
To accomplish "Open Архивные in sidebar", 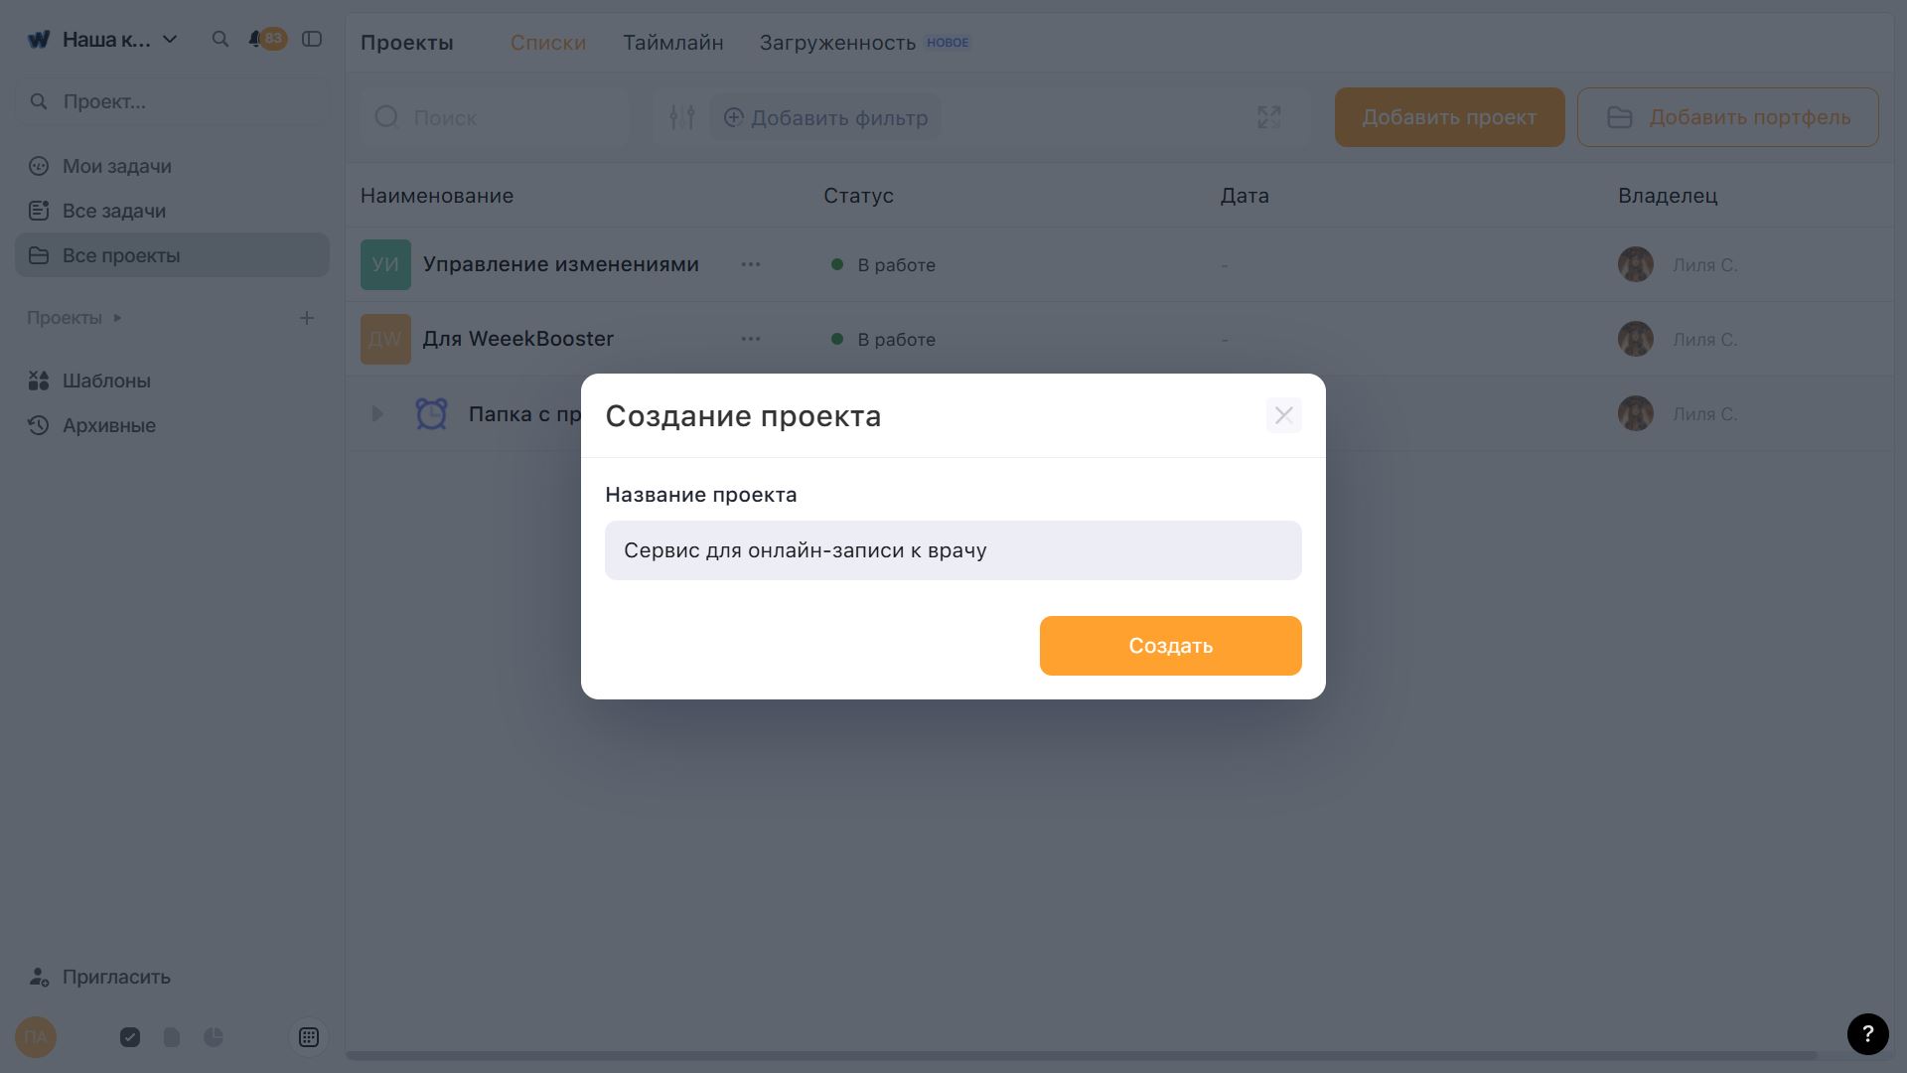I will click(x=172, y=425).
